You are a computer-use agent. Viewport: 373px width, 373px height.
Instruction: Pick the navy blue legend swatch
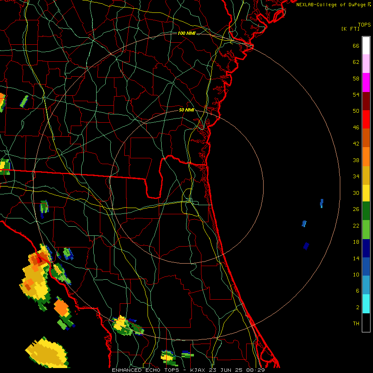pyautogui.click(x=366, y=248)
